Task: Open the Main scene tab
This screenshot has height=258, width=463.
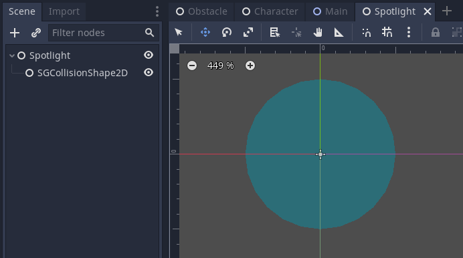Action: (330, 11)
